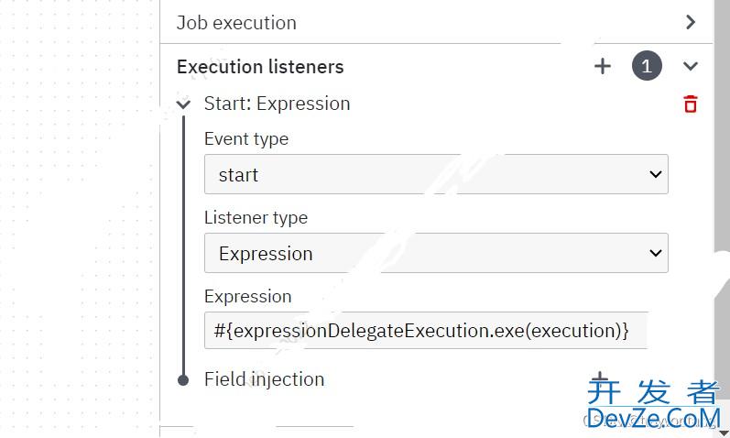The image size is (730, 438).
Task: Click the dotted diagram canvas area
Action: tap(79, 219)
